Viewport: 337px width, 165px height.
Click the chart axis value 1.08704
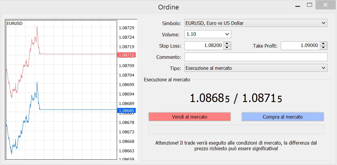point(127,75)
